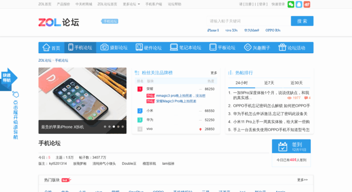The height and width of the screenshot is (192, 352).
Task: Click the WeChat login icon
Action: pos(291,4)
